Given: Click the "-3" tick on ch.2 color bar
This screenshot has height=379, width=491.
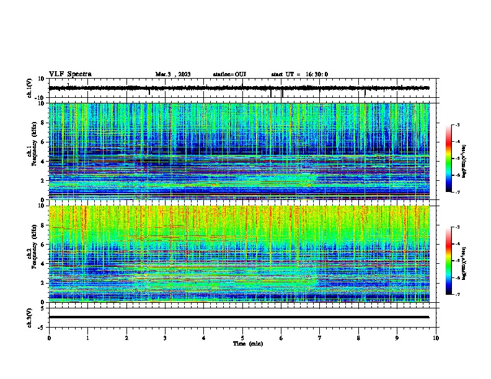Looking at the screenshot, I should click(457, 227).
